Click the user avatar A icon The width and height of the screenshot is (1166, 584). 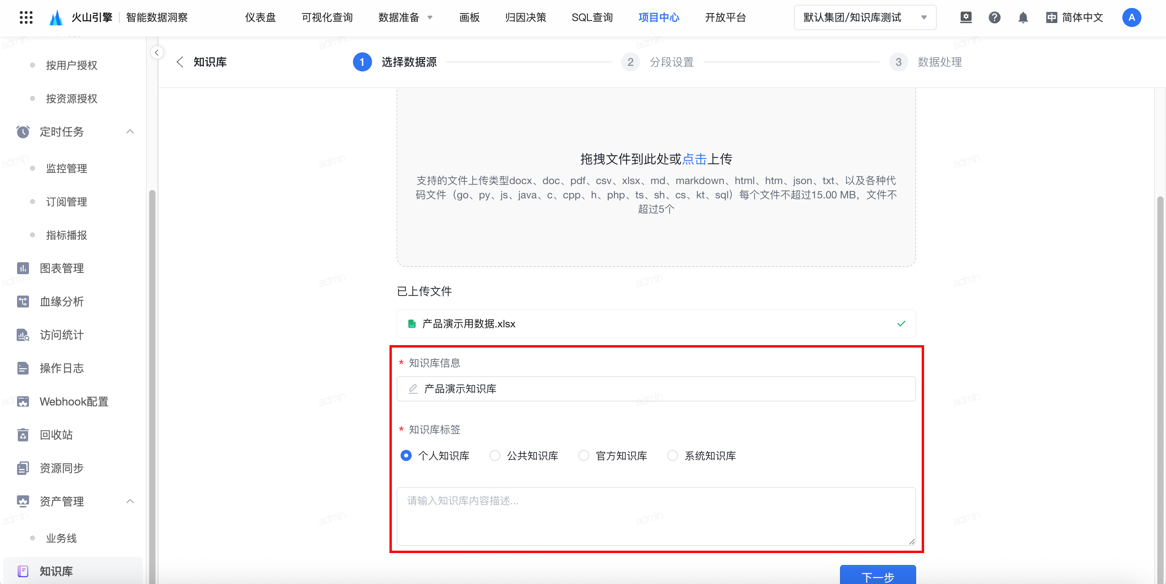[1131, 17]
